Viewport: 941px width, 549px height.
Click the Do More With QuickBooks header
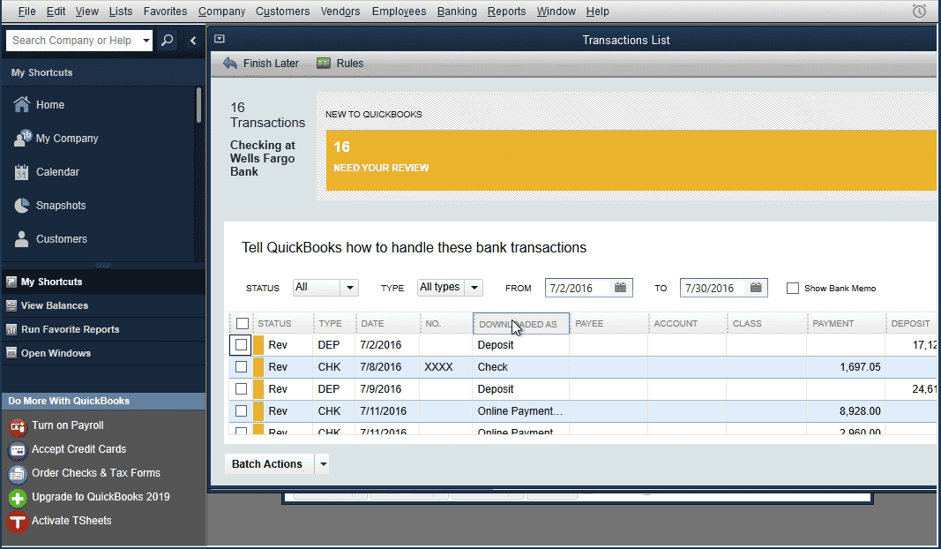pyautogui.click(x=103, y=402)
